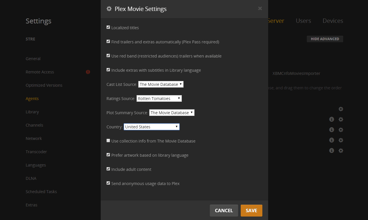Select the XBMCnfoMoviesImporter agent tab
Viewport: 368px width, 220px height.
tap(296, 73)
